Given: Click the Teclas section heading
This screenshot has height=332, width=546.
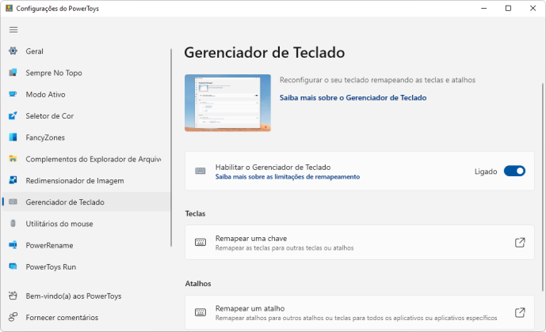Looking at the screenshot, I should pyautogui.click(x=195, y=213).
